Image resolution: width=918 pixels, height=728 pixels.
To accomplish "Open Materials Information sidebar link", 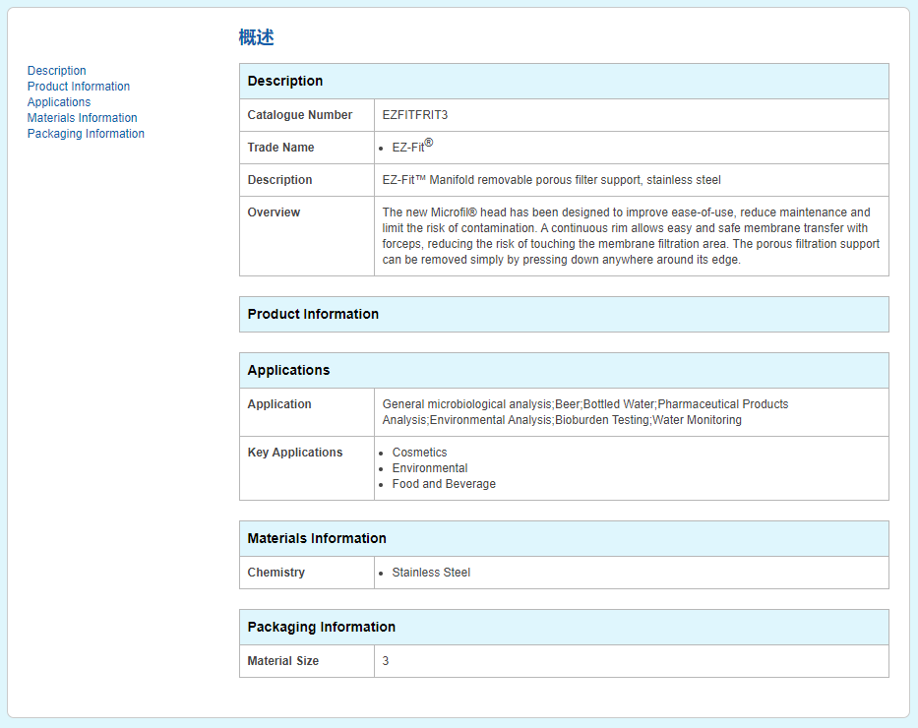I will pyautogui.click(x=82, y=118).
